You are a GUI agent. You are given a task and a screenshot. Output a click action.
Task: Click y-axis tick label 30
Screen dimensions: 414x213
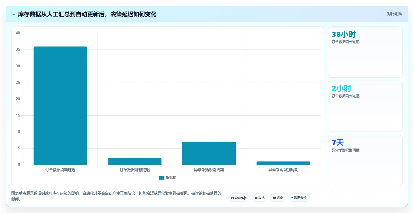tap(18, 66)
